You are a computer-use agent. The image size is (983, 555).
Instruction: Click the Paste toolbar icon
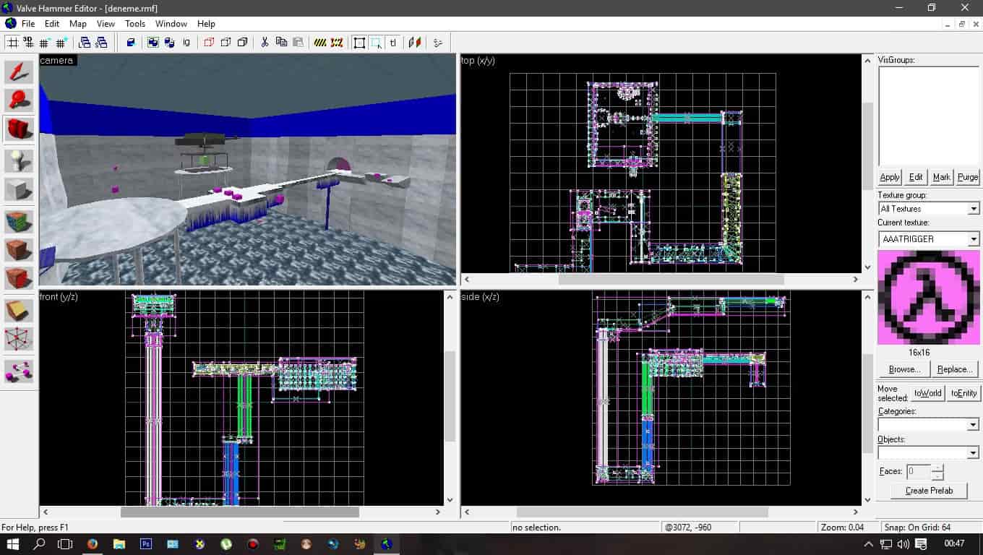[298, 43]
